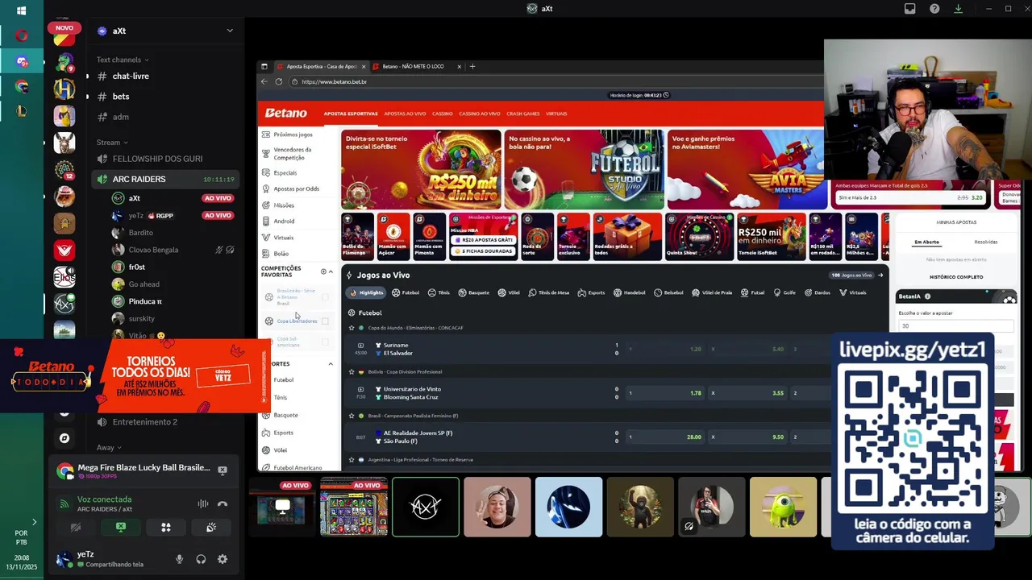Open the aXt stream preview thumbnail

[282, 507]
